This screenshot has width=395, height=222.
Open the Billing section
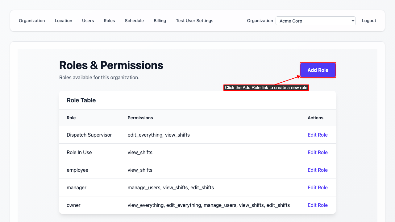click(160, 21)
